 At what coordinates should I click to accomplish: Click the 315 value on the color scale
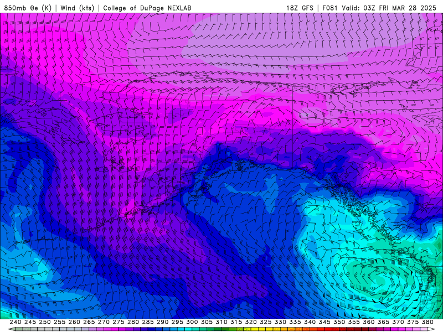pyautogui.click(x=236, y=322)
